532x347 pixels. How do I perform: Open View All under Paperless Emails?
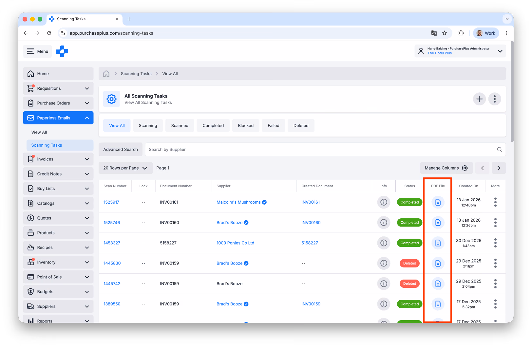tap(39, 132)
